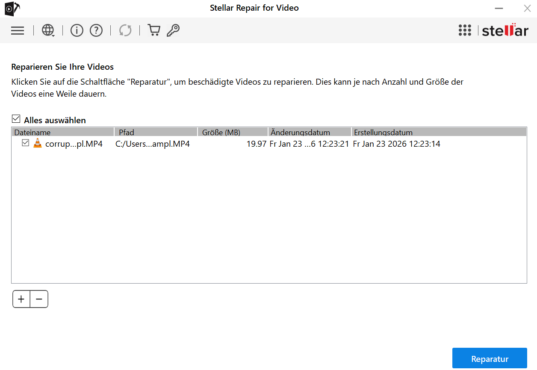Add a video with the plus button
This screenshot has width=537, height=370.
(x=21, y=299)
